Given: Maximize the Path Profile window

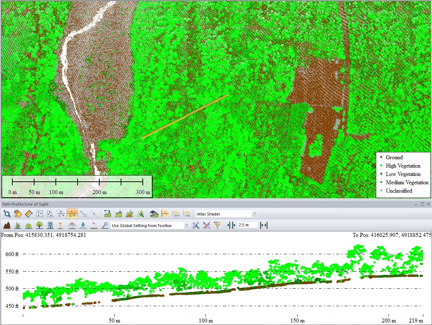Looking at the screenshot, I should click(422, 204).
